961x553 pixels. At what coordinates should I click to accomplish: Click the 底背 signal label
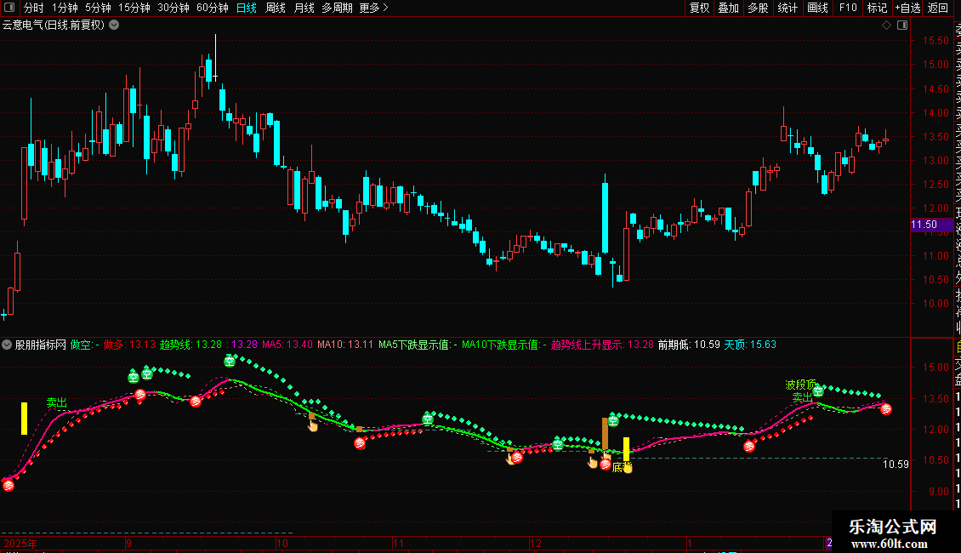622,467
